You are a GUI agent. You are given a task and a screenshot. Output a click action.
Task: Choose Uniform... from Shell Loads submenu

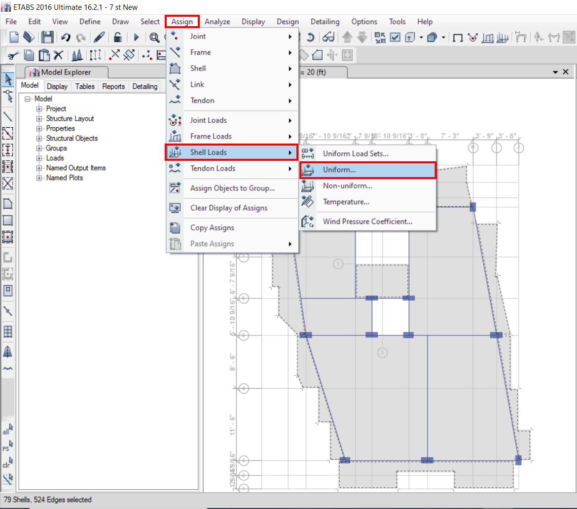pyautogui.click(x=339, y=170)
